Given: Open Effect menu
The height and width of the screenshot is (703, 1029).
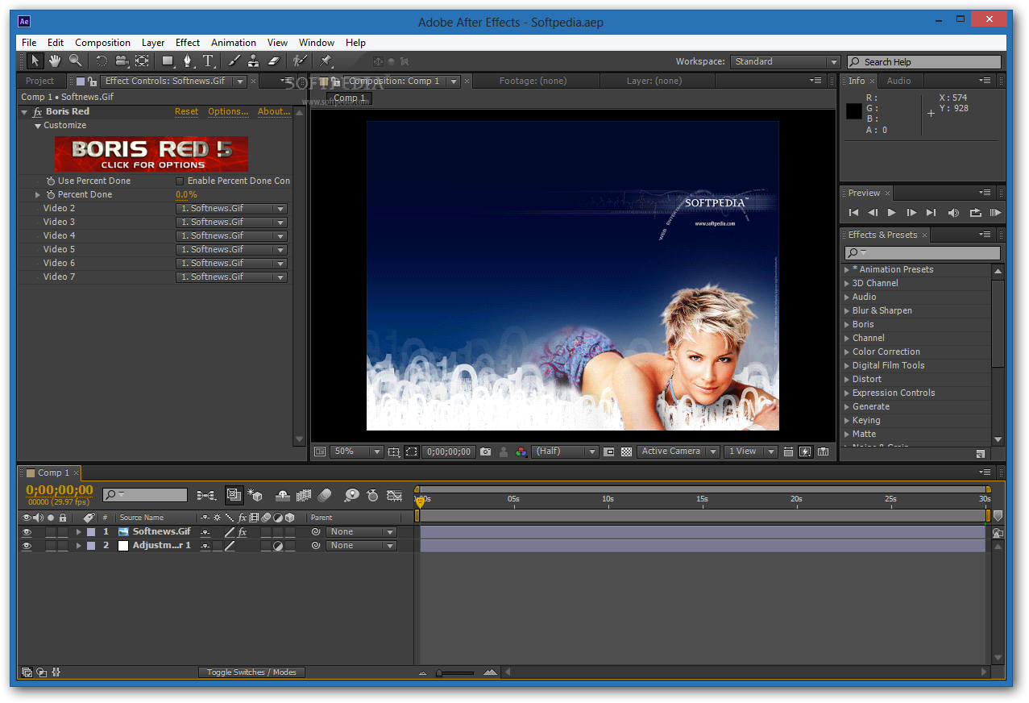Looking at the screenshot, I should point(188,43).
